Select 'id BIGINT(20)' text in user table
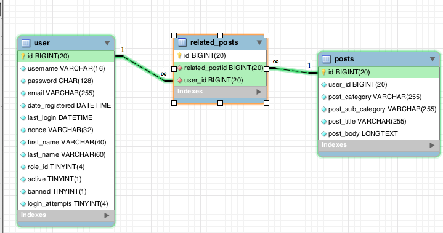 [48, 57]
